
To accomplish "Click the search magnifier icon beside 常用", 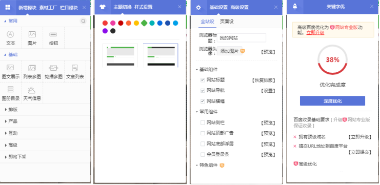I will tap(83, 21).
